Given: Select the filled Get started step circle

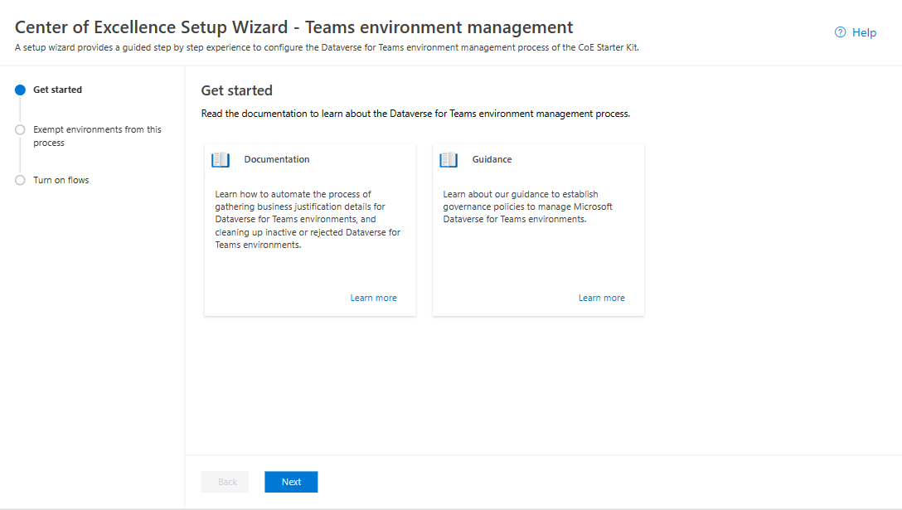Looking at the screenshot, I should point(20,90).
